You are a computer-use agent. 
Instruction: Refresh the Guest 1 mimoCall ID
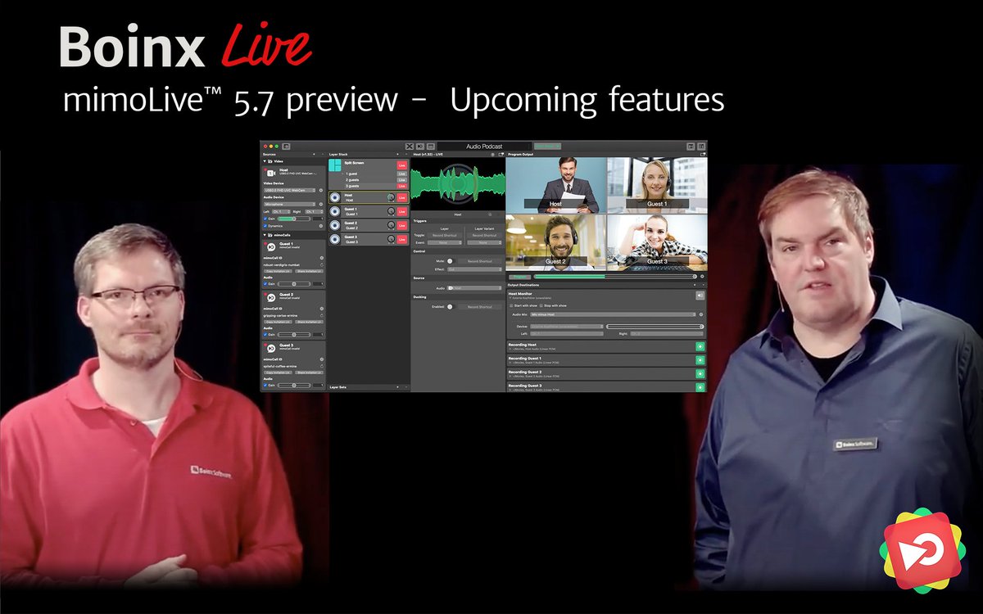322,265
